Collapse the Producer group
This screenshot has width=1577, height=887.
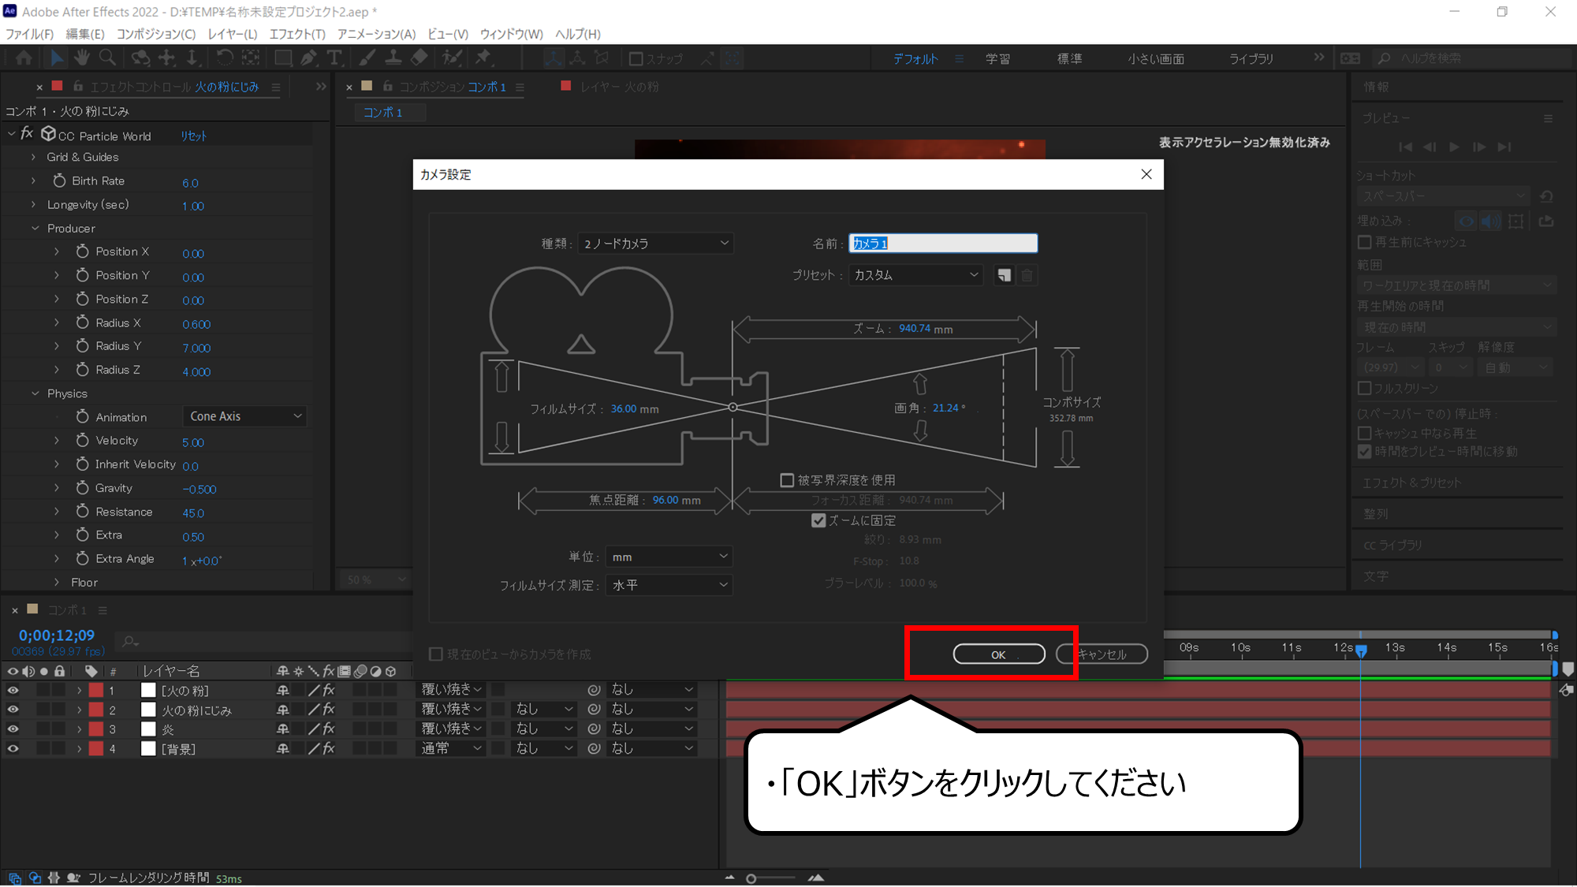(x=35, y=228)
